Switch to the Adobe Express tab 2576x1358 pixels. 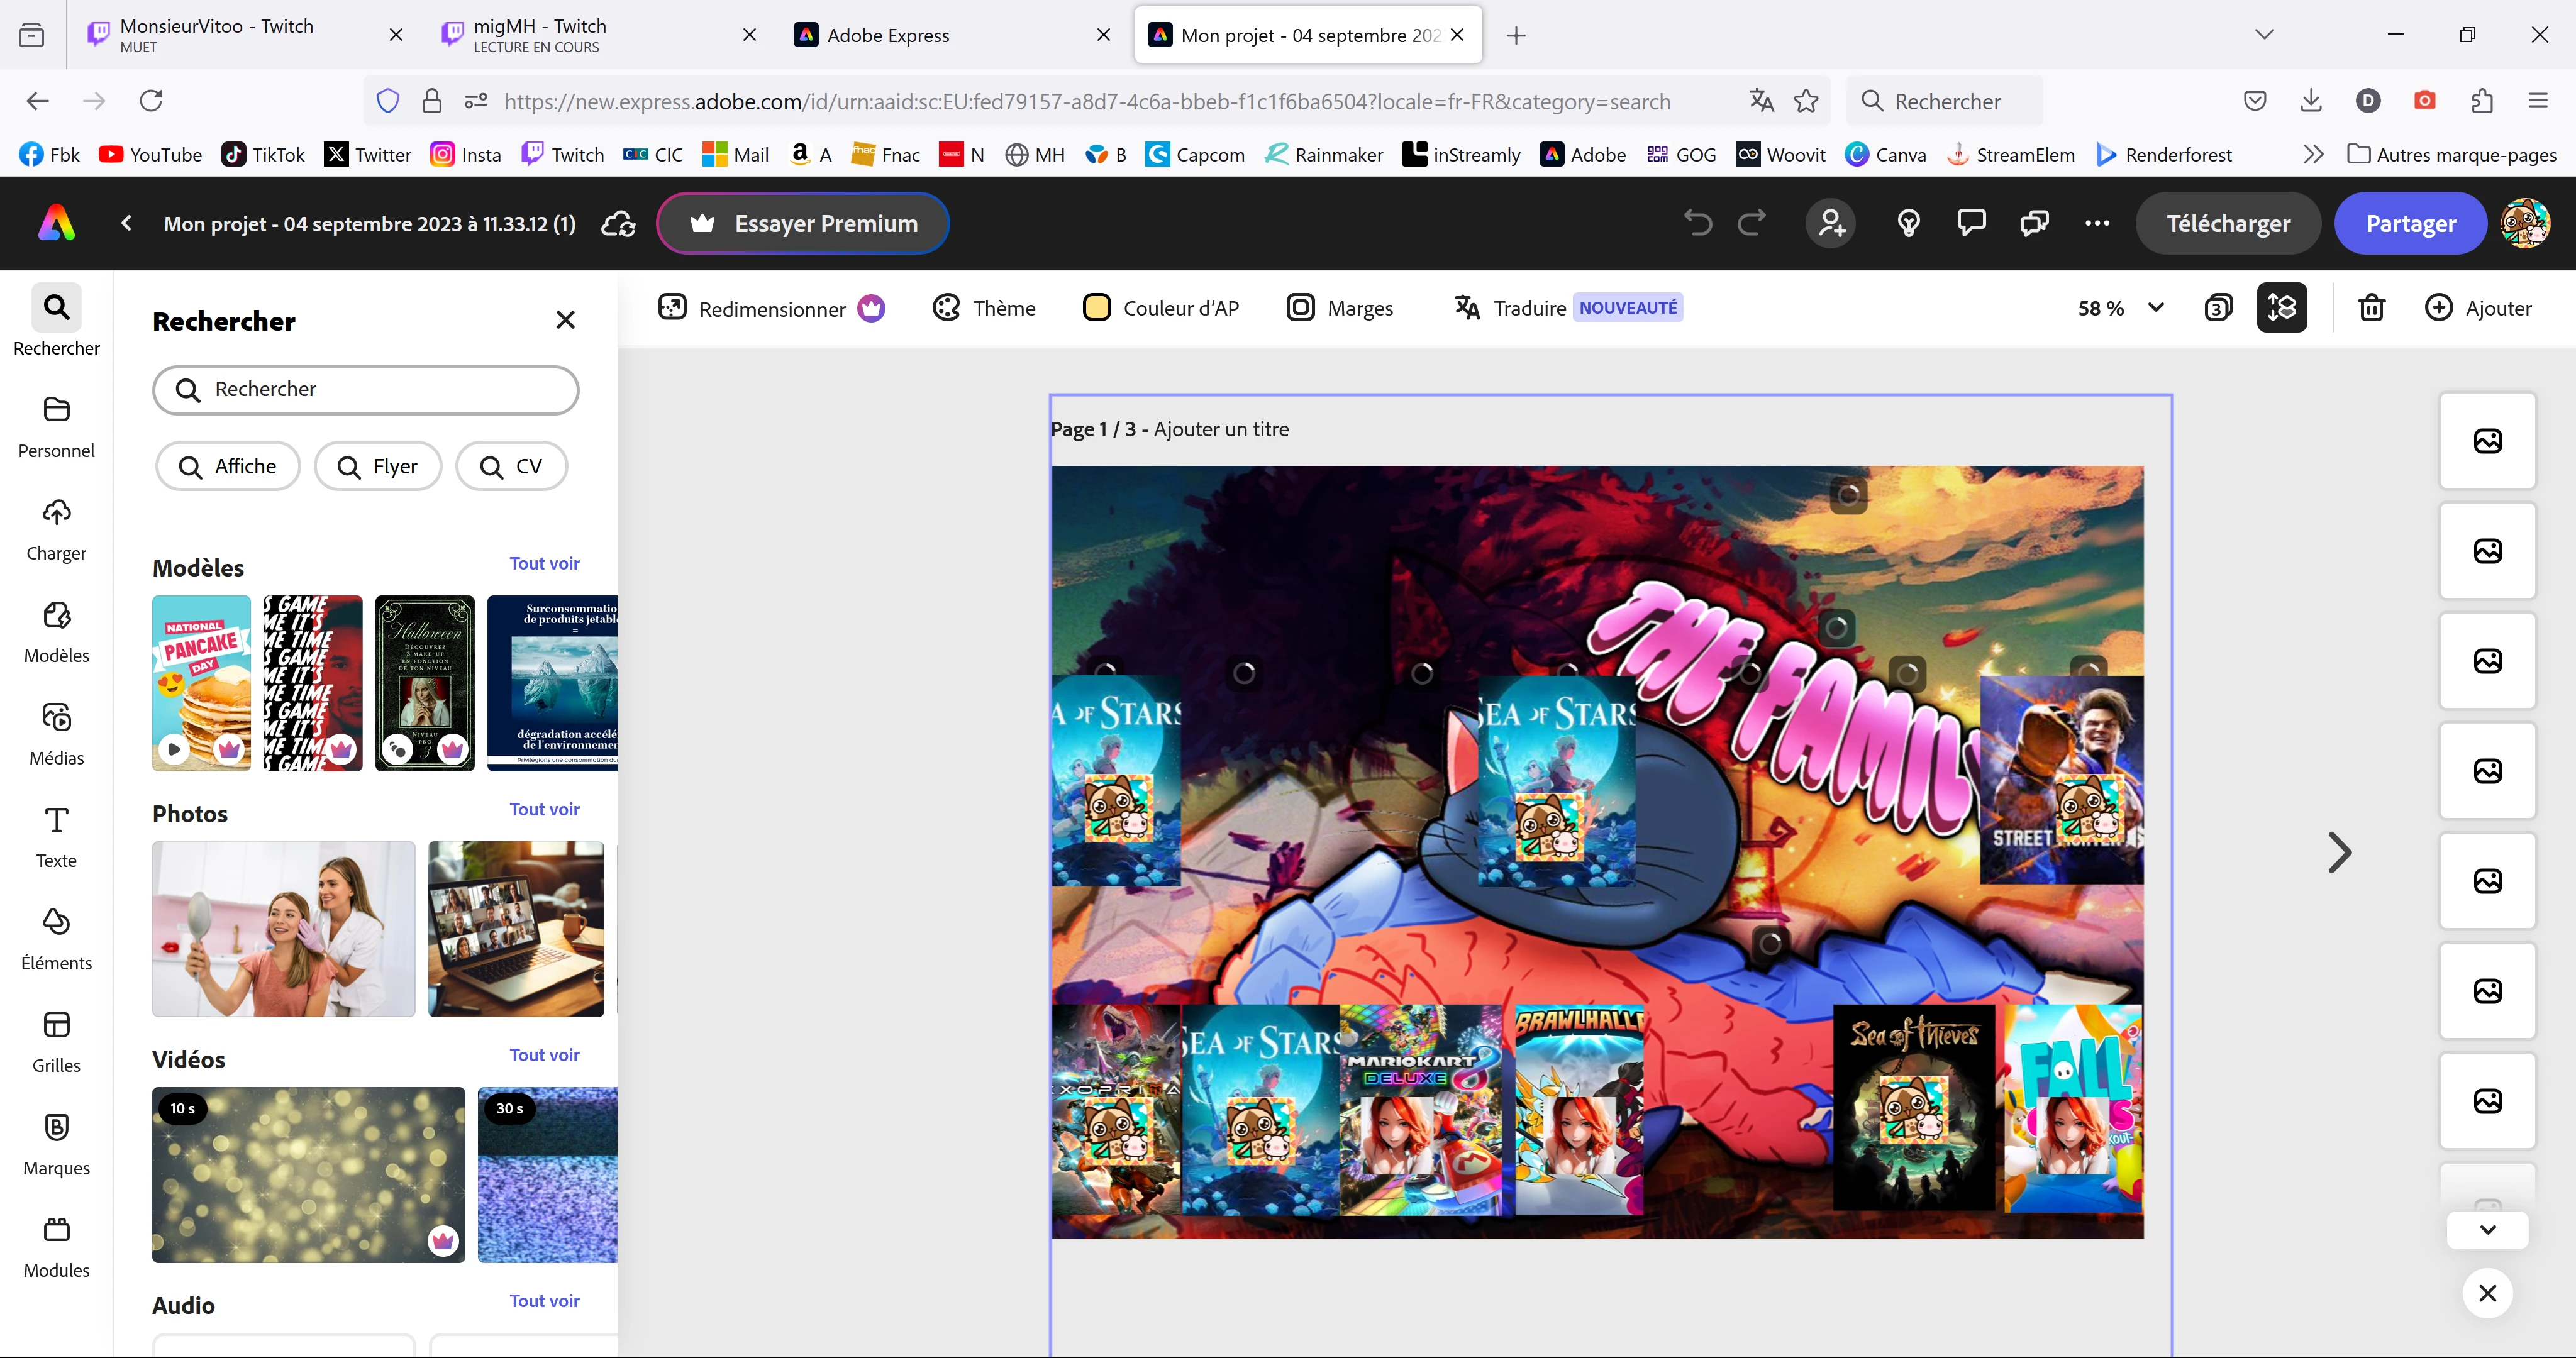[x=887, y=35]
